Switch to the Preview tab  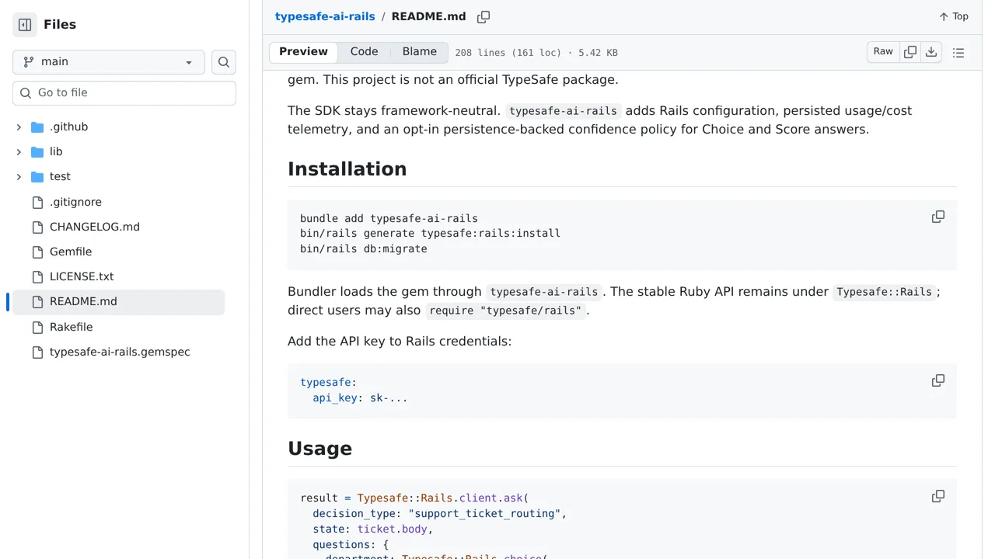[x=303, y=52]
